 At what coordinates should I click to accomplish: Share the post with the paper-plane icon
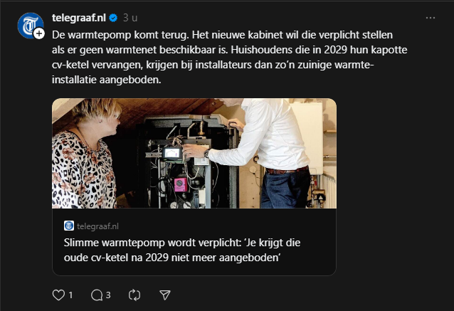tap(165, 295)
